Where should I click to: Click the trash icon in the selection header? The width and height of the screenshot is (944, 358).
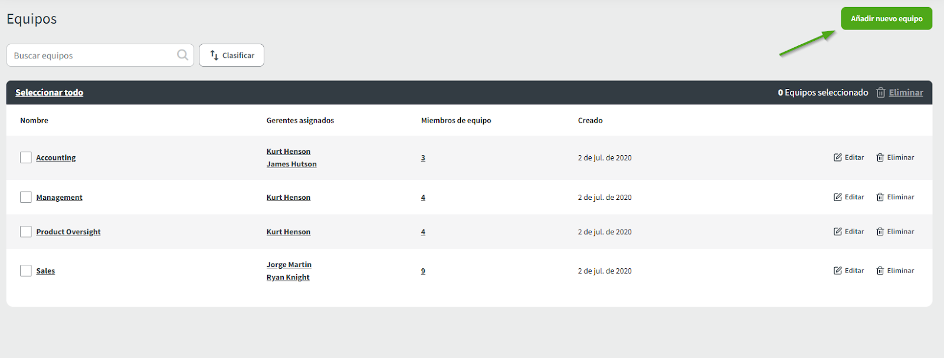pyautogui.click(x=880, y=93)
